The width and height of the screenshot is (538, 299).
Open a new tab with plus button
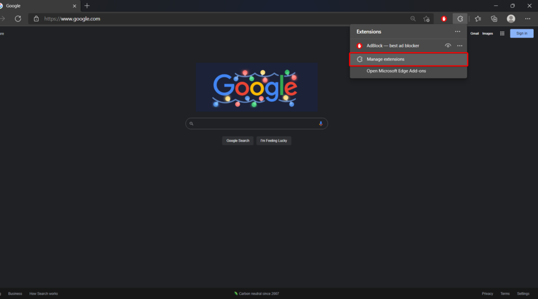87,6
